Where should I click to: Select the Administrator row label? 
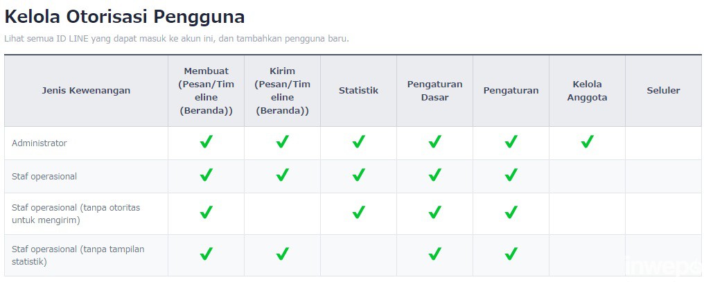[x=39, y=143]
